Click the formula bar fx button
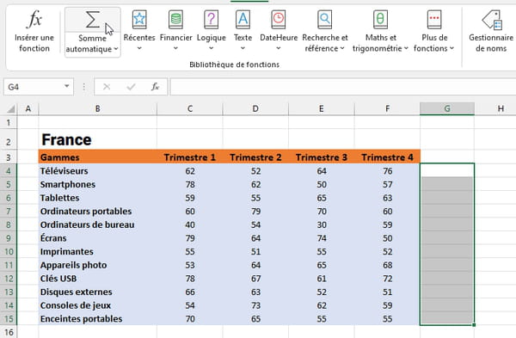Image resolution: width=516 pixels, height=338 pixels. click(155, 87)
